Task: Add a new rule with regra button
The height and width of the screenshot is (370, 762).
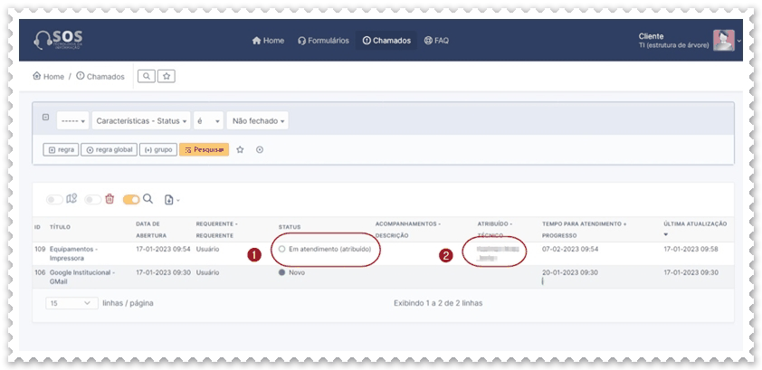Action: [x=62, y=149]
